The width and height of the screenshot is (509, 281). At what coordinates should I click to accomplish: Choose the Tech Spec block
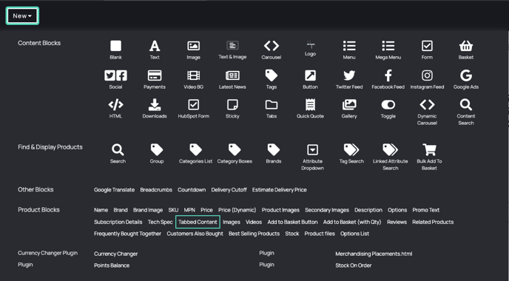tap(160, 222)
